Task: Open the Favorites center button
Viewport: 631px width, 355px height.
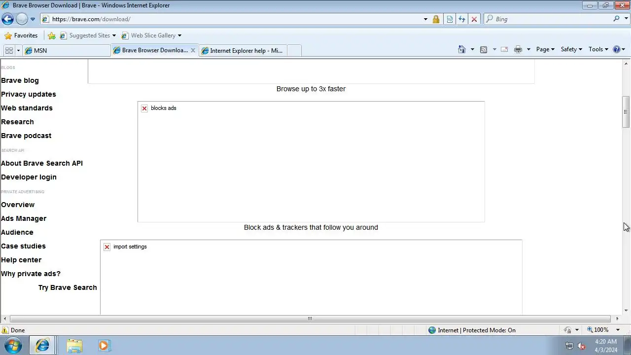Action: pos(21,35)
